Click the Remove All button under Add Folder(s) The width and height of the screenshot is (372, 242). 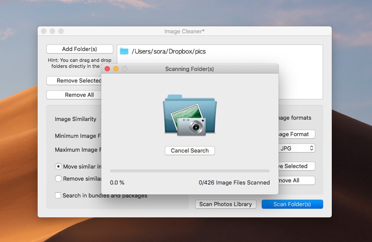click(x=74, y=95)
